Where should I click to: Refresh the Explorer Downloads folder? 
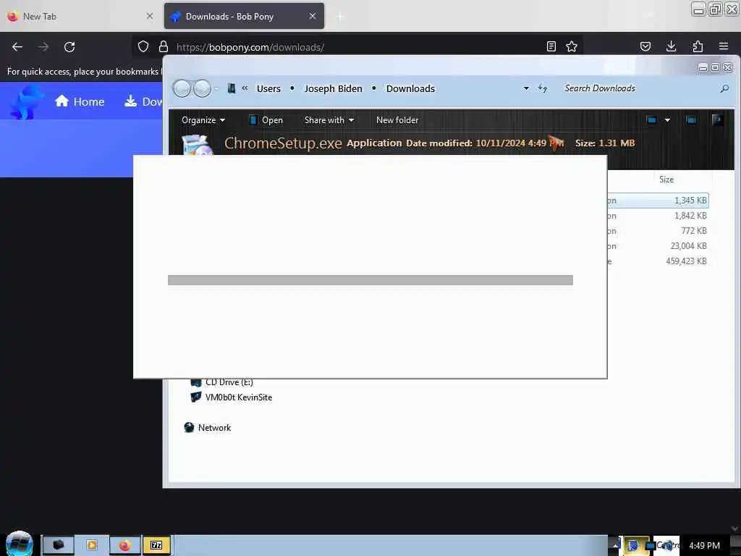click(x=543, y=88)
